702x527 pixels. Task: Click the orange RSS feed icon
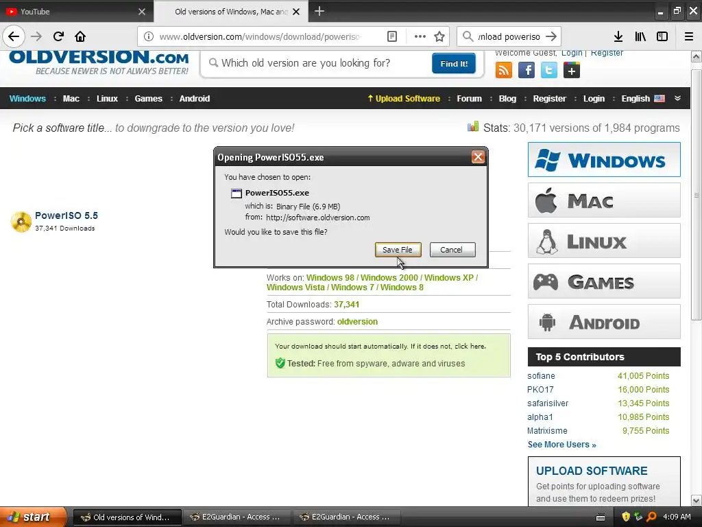coord(504,70)
